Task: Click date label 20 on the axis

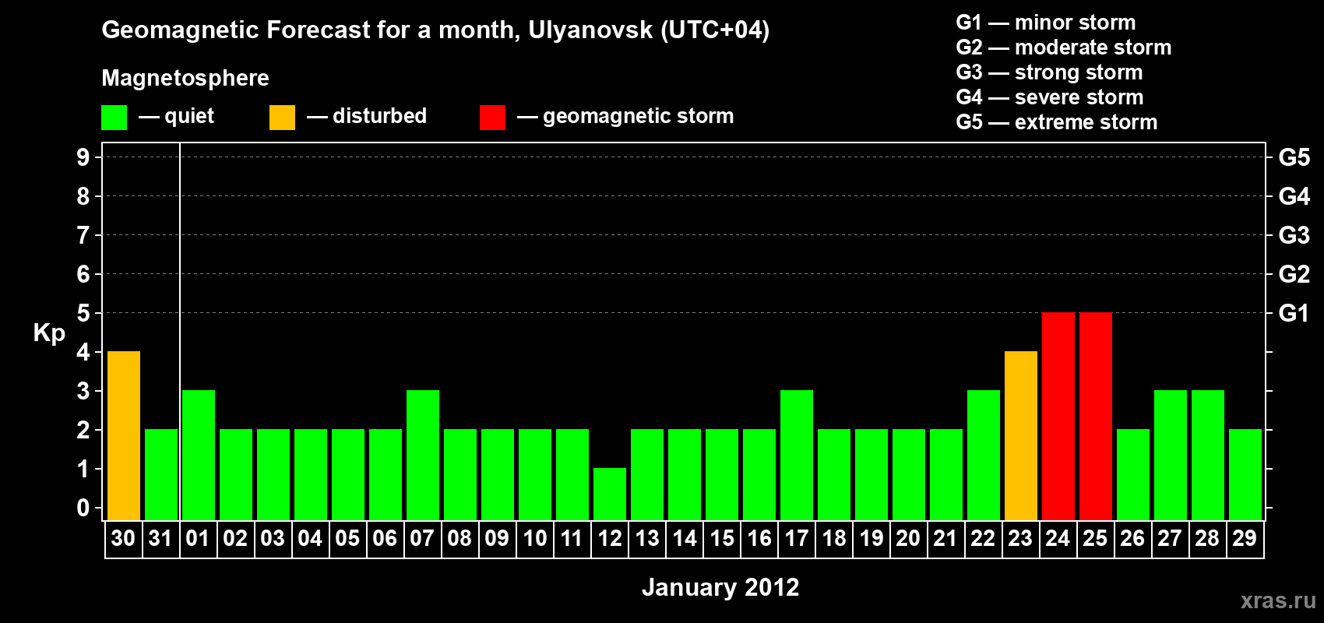Action: [908, 538]
